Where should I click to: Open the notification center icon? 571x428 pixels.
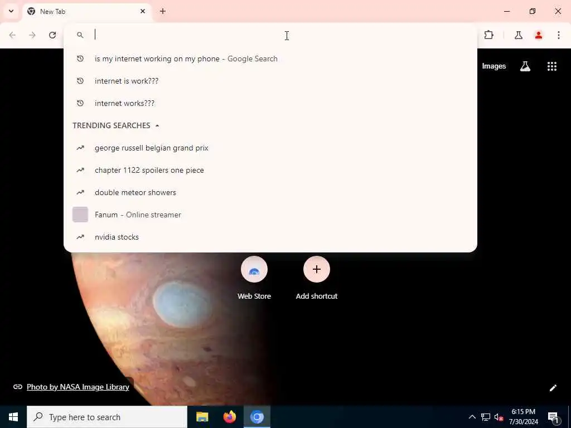553,417
